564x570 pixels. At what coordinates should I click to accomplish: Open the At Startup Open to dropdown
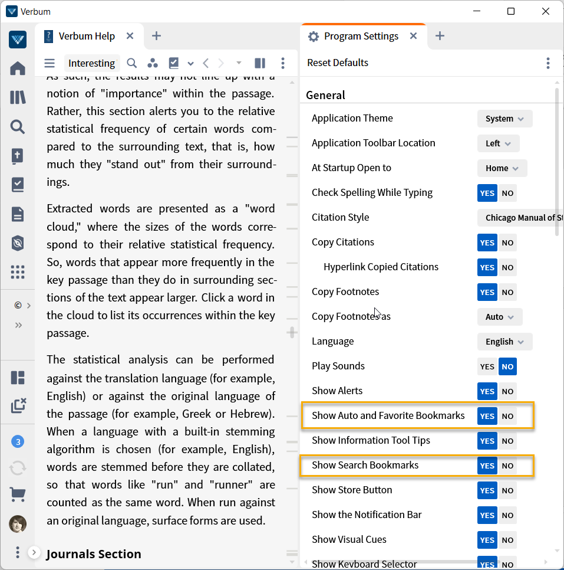(x=502, y=168)
